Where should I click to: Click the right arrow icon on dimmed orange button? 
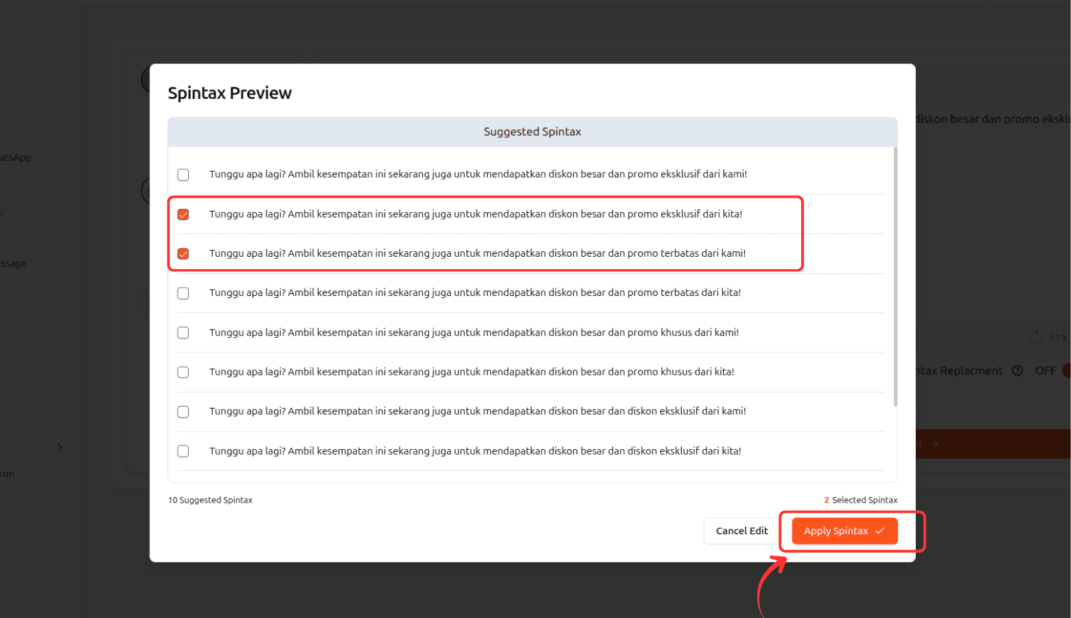click(x=934, y=444)
